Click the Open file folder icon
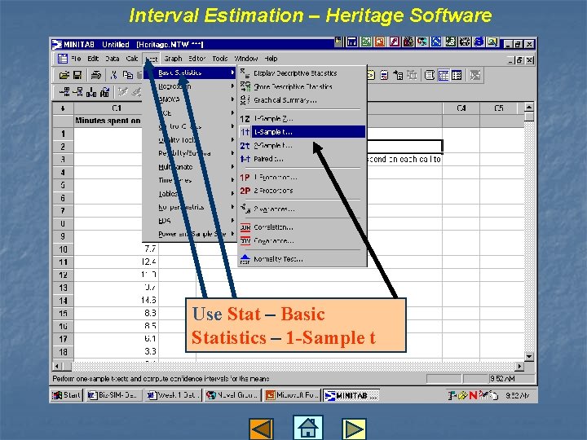The image size is (587, 440). pos(64,75)
